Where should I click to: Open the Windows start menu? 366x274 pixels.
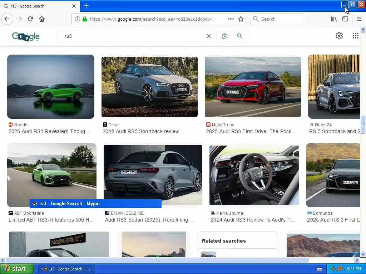[17, 269]
